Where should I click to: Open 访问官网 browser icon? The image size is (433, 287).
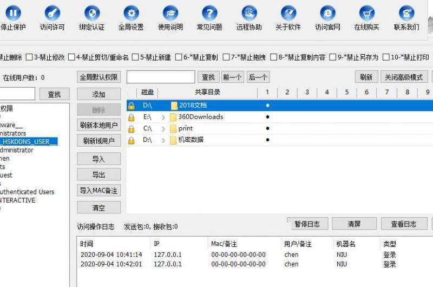327,13
